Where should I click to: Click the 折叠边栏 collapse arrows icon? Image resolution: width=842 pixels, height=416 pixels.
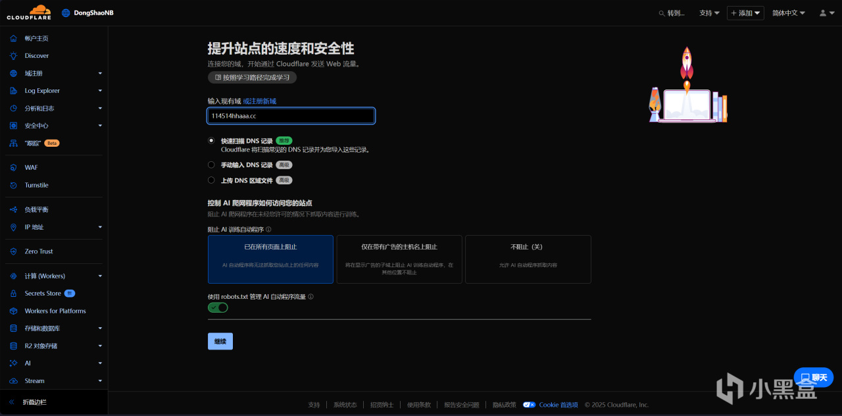point(12,402)
